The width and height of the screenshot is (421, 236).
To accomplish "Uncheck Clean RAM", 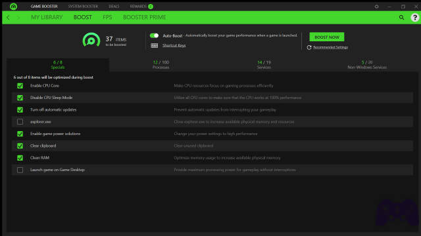I will coord(20,158).
